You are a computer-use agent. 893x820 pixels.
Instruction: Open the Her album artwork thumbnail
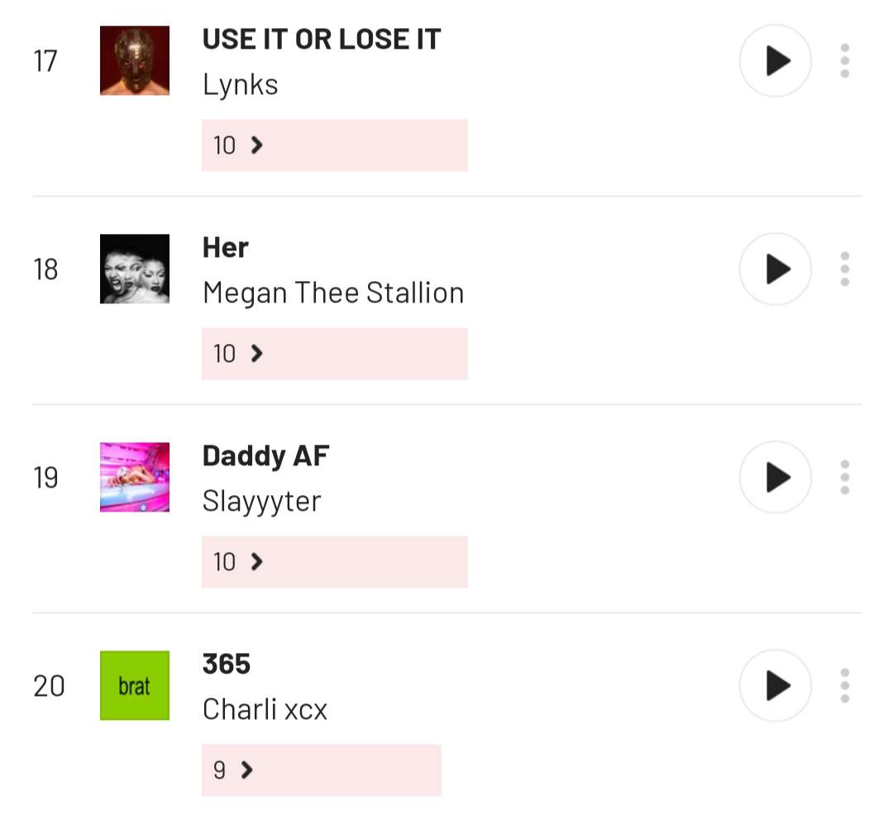[x=135, y=269]
